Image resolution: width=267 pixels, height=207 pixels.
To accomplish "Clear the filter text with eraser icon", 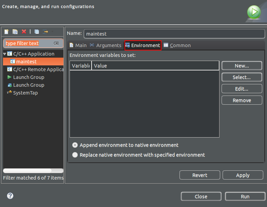I will 56,43.
